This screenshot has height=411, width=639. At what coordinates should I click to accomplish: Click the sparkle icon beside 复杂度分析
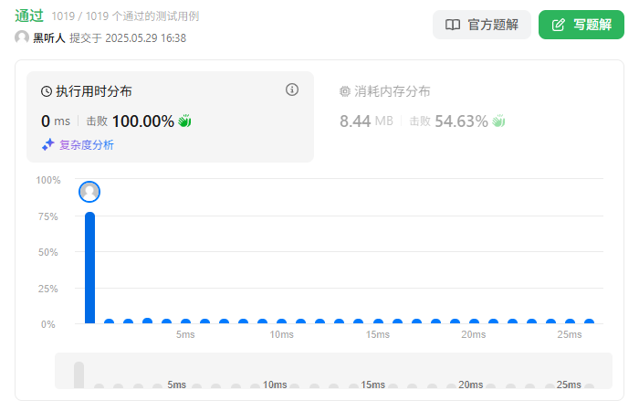tap(47, 144)
